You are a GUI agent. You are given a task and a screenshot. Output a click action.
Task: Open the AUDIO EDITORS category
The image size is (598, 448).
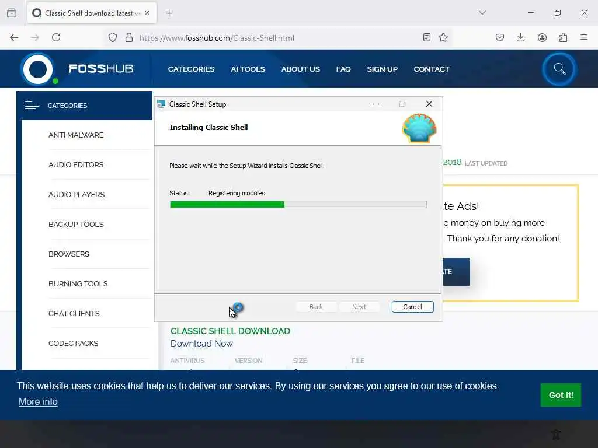click(76, 165)
